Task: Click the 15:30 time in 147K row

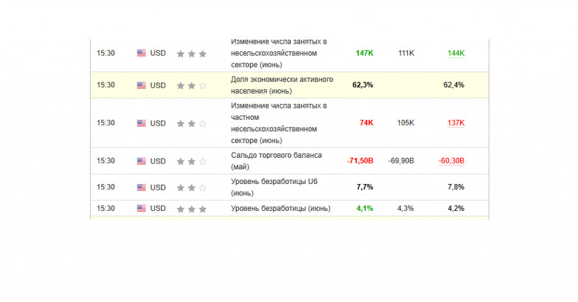Action: tap(106, 53)
